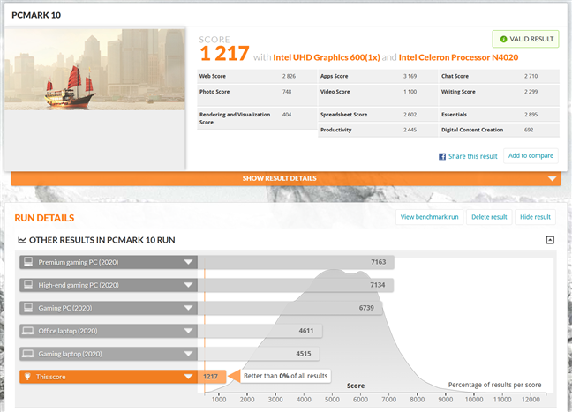Click the Digital Content Creation label
The height and width of the screenshot is (412, 572).
[x=472, y=130]
